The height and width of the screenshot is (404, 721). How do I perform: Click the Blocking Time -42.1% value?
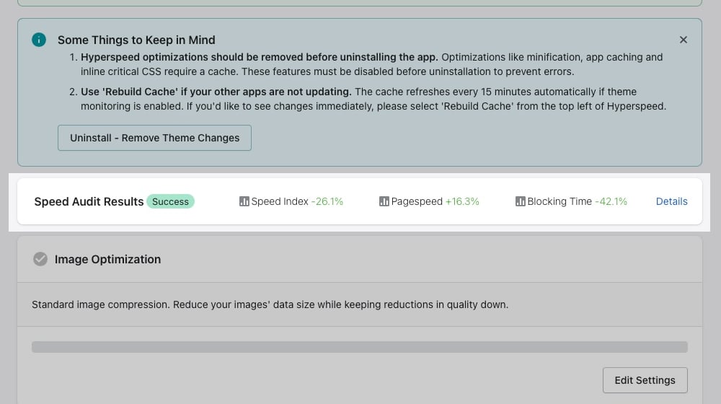[611, 202]
